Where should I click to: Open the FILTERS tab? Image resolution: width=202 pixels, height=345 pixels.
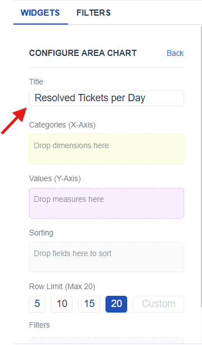point(94,13)
